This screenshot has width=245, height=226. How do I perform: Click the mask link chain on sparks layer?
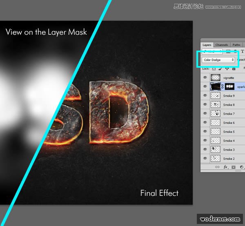[x=223, y=86]
